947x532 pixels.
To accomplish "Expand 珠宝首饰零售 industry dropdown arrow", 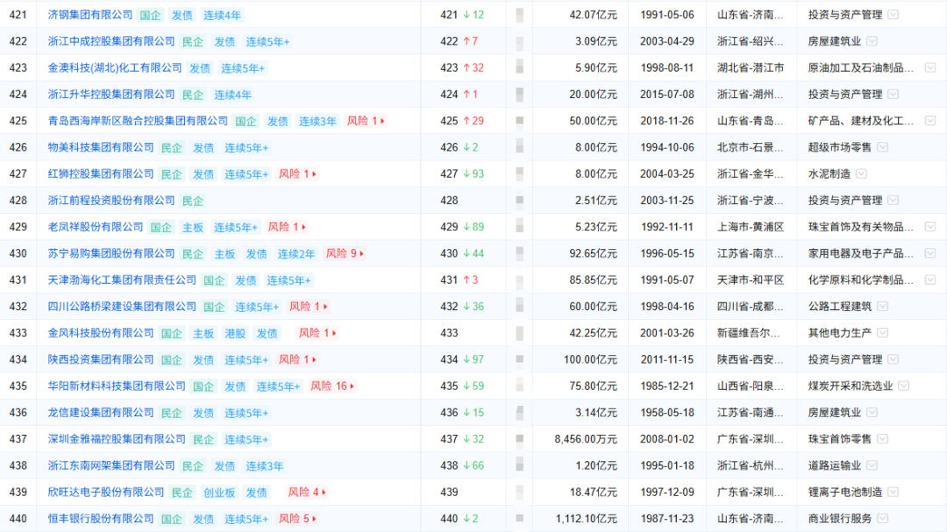I will (882, 439).
